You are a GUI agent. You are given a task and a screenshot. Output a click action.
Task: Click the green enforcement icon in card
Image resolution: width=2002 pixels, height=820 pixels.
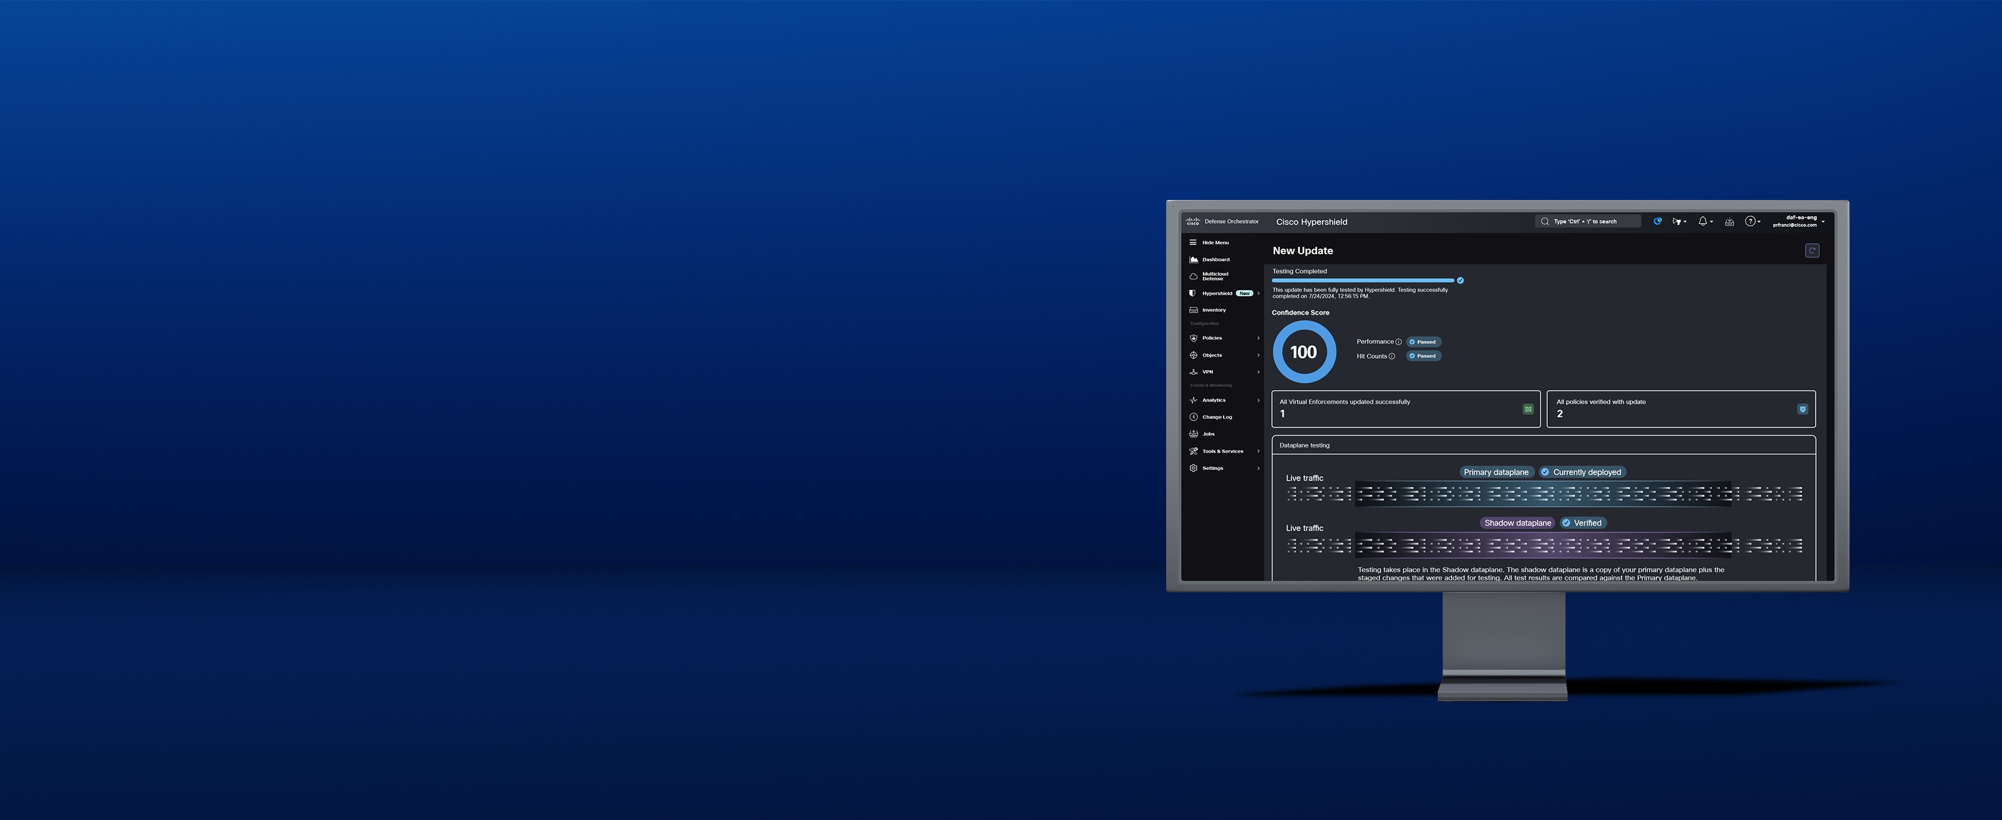tap(1528, 409)
